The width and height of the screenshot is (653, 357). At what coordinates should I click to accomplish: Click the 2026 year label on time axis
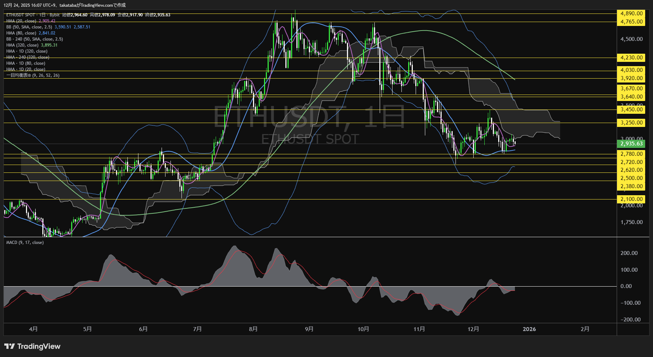tap(529, 329)
